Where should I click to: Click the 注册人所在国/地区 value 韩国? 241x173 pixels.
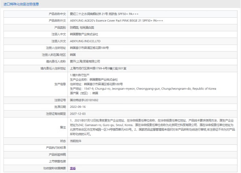pos(73,55)
